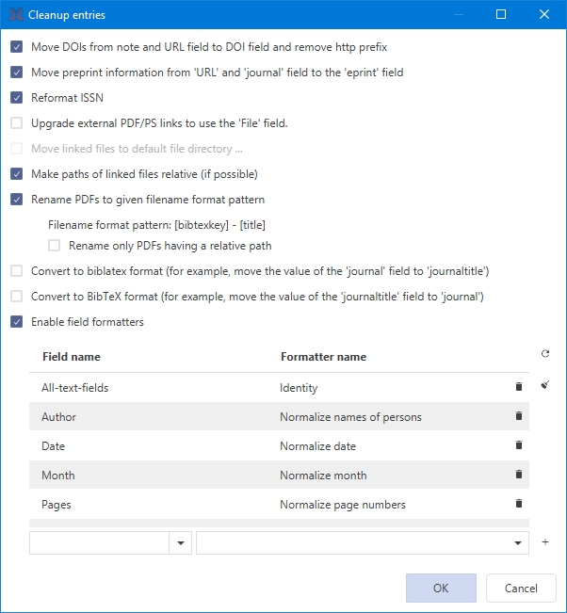The image size is (567, 613).
Task: Open the field name dropdown
Action: coord(180,542)
